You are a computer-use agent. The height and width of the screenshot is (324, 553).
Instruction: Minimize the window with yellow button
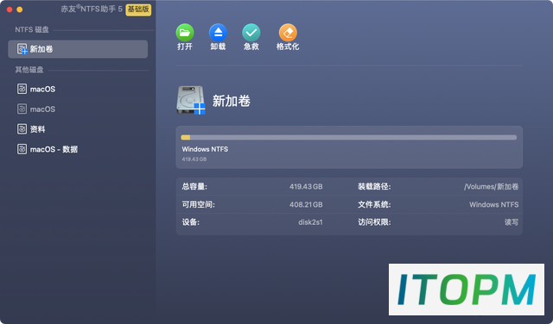(x=20, y=9)
